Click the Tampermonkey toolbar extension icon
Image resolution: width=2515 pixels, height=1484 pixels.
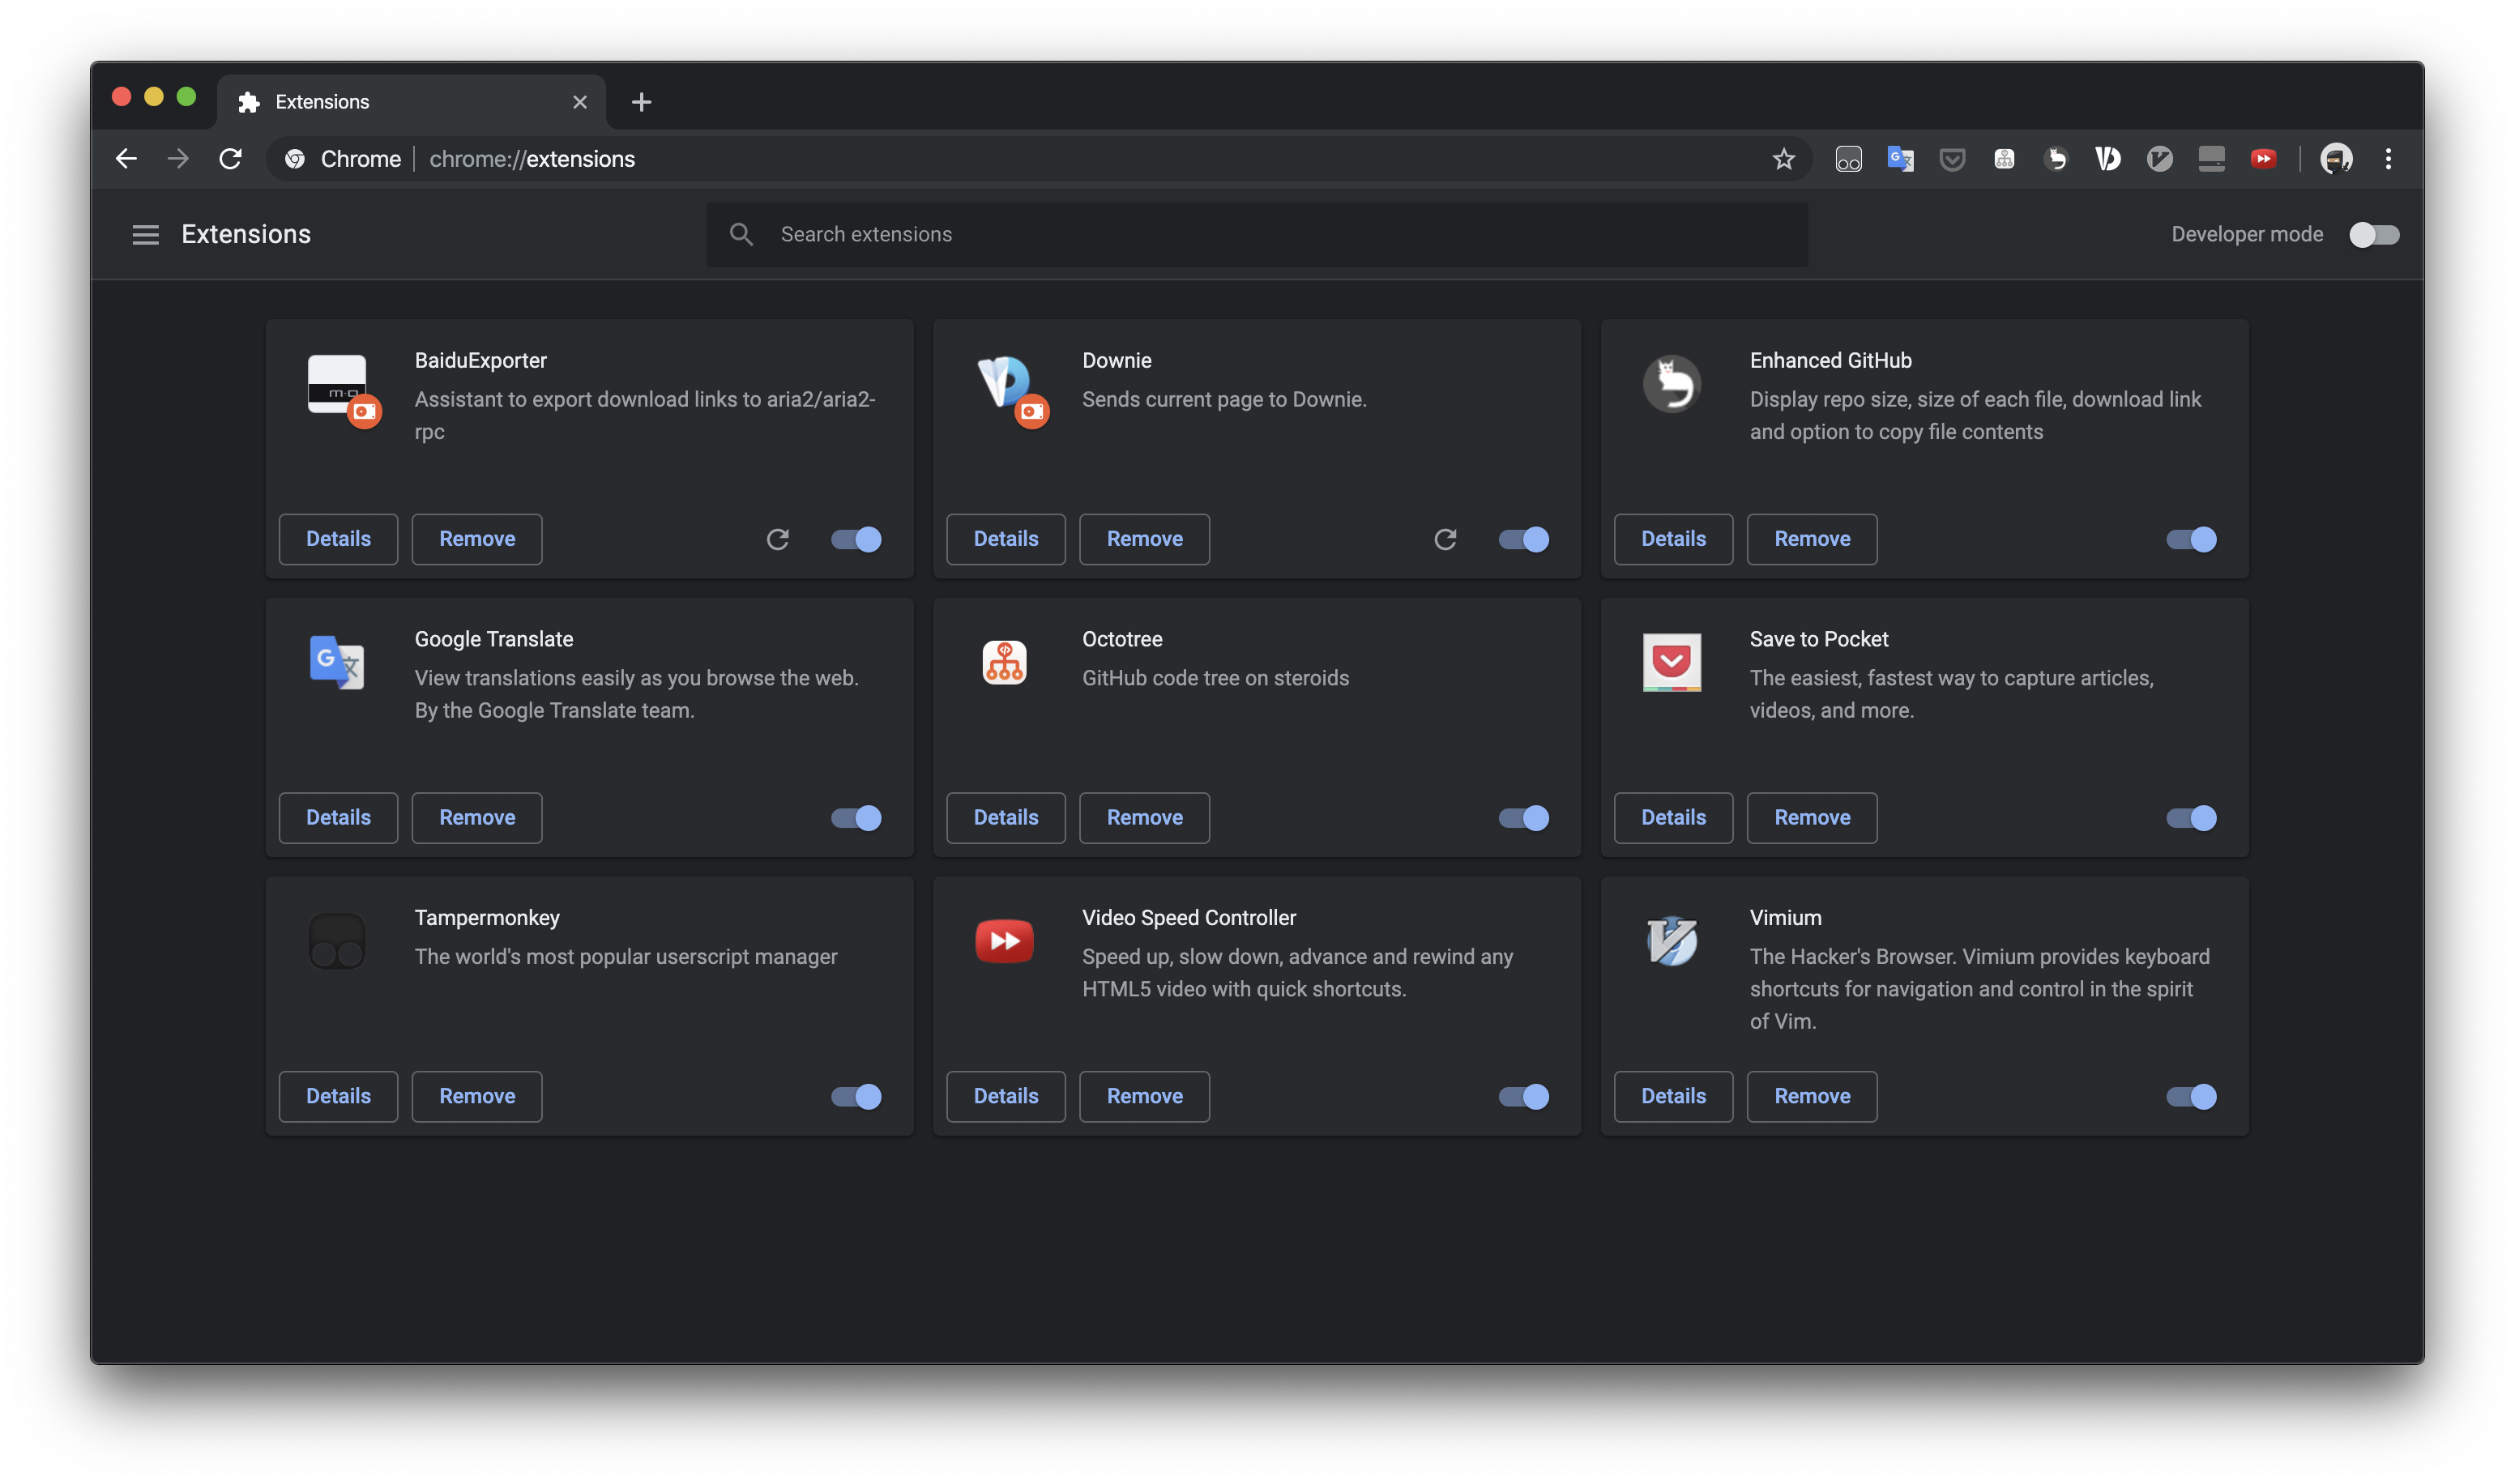[1848, 159]
